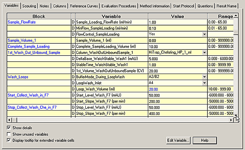Click the Column_WashOutUnboundSample_1 variable cell
This screenshot has height=150, width=245.
click(111, 52)
